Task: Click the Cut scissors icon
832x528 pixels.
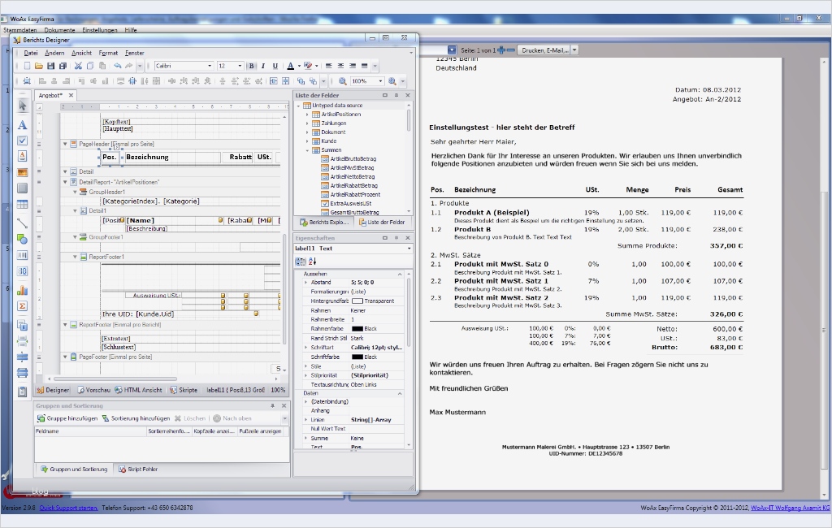Action: coord(78,66)
